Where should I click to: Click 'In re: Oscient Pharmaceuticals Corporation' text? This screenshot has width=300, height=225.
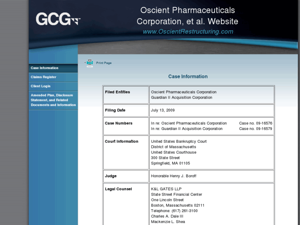point(189,123)
